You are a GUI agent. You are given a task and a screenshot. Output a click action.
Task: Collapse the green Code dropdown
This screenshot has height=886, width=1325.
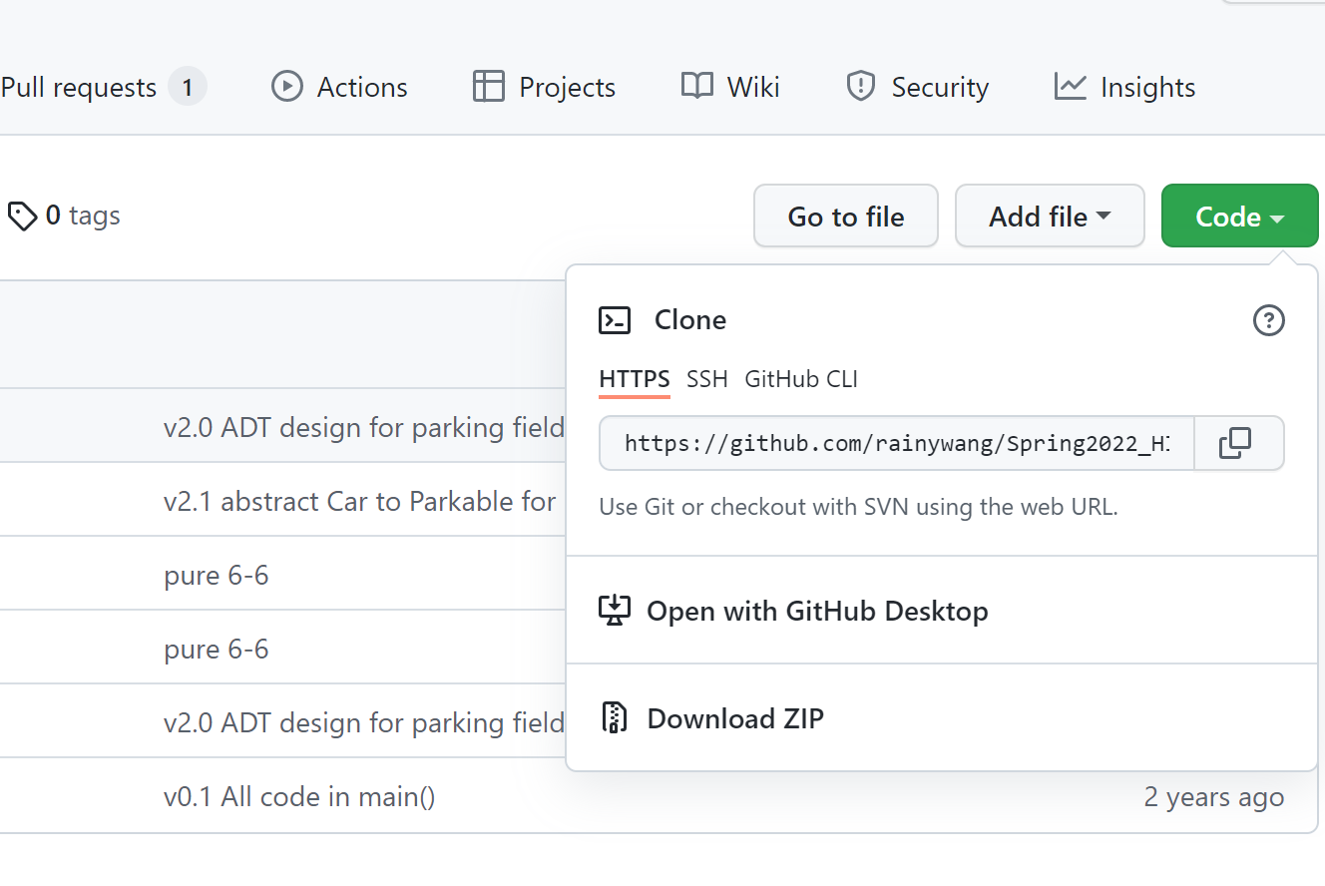coord(1239,216)
